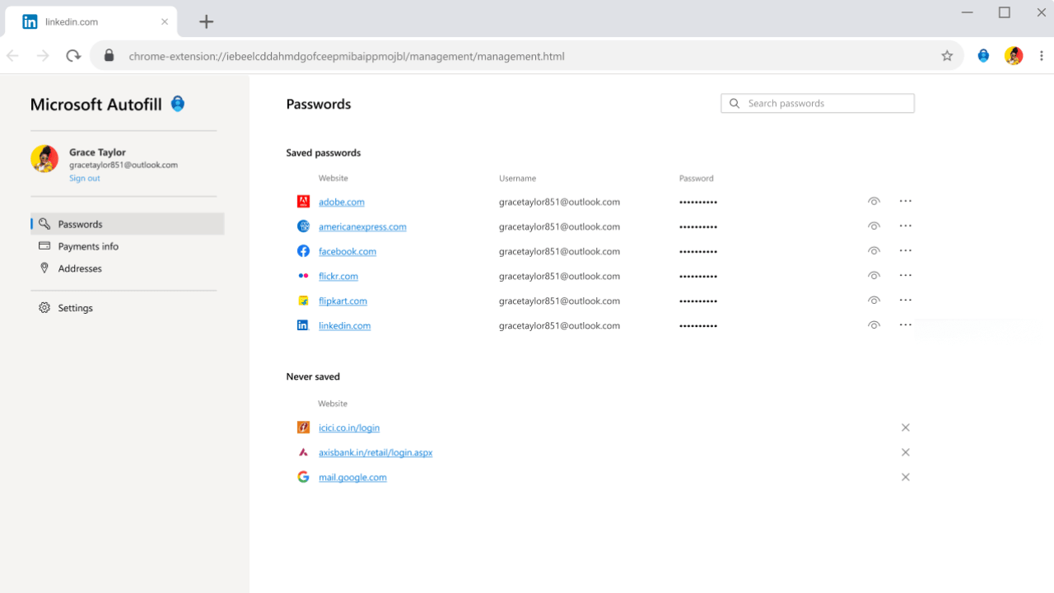Open the Chrome three-dot menu
Image resolution: width=1054 pixels, height=593 pixels.
click(1042, 56)
